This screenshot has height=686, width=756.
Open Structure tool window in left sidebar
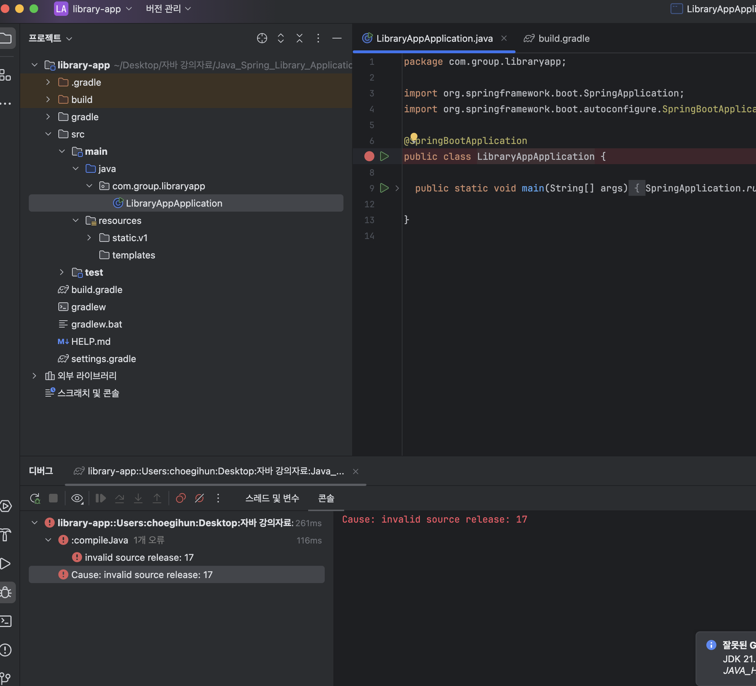(5, 75)
